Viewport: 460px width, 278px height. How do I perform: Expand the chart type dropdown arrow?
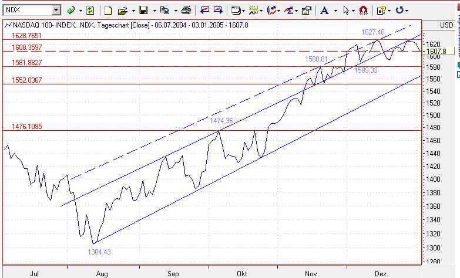point(278,11)
